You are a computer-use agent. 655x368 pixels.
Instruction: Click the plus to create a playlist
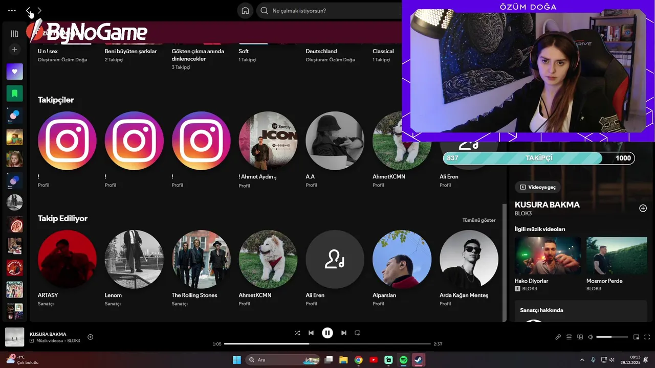point(14,50)
